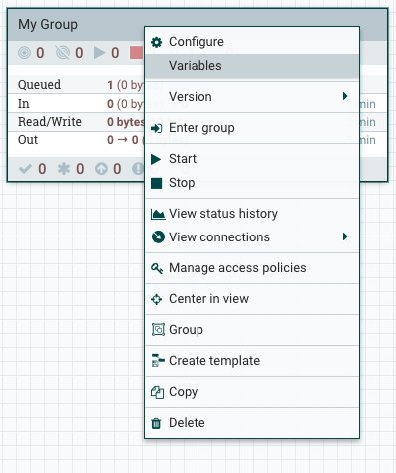Click the Start play triangle icon

point(156,159)
